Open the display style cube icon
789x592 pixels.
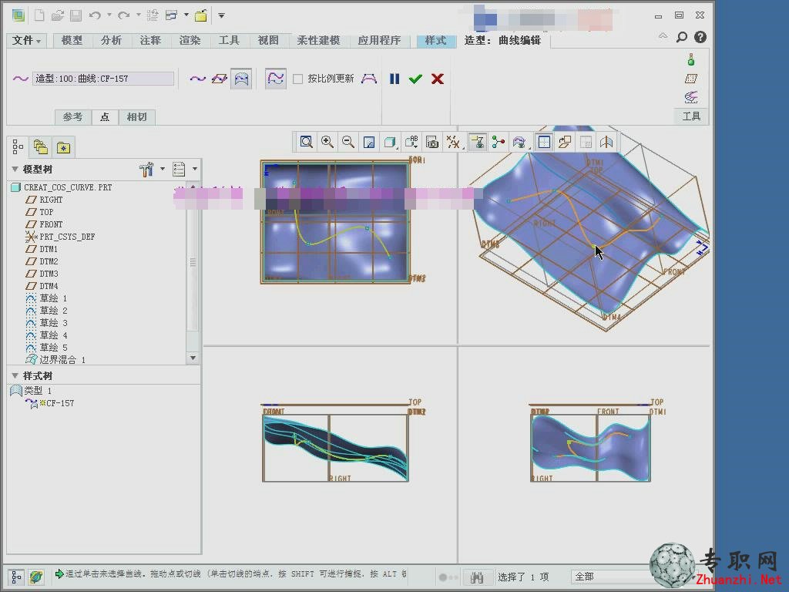390,142
